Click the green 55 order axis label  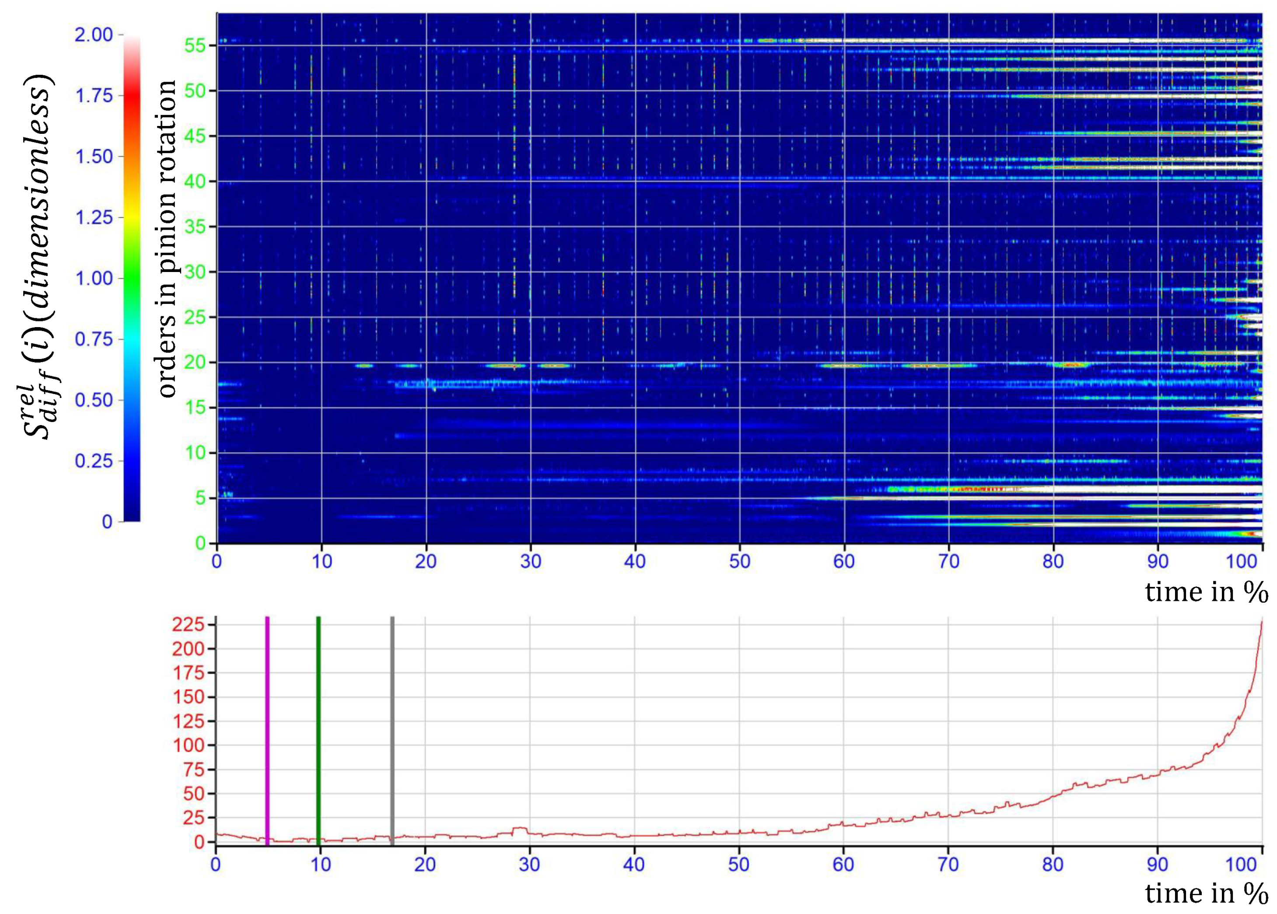196,45
